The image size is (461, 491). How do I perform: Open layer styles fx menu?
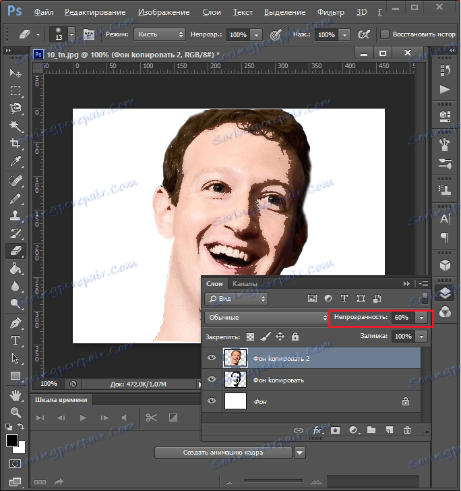coord(317,430)
